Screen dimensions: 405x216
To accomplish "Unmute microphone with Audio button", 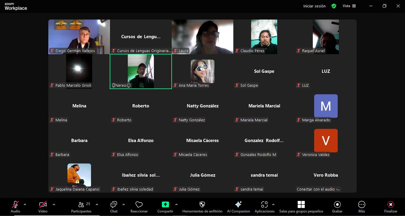I will click(x=15, y=207).
